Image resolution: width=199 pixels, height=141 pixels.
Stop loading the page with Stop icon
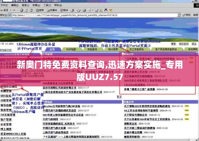[x=22, y=10]
